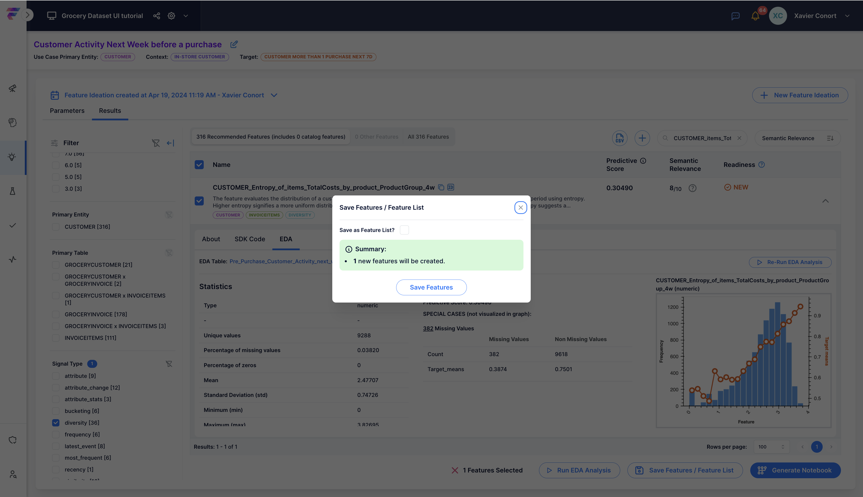863x497 pixels.
Task: Go to pagination page 1
Action: (817, 447)
